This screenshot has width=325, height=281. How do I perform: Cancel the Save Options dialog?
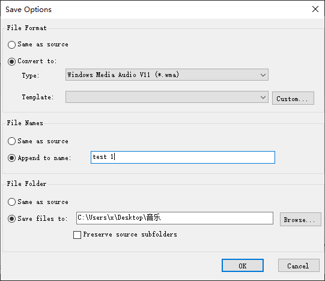coord(299,265)
